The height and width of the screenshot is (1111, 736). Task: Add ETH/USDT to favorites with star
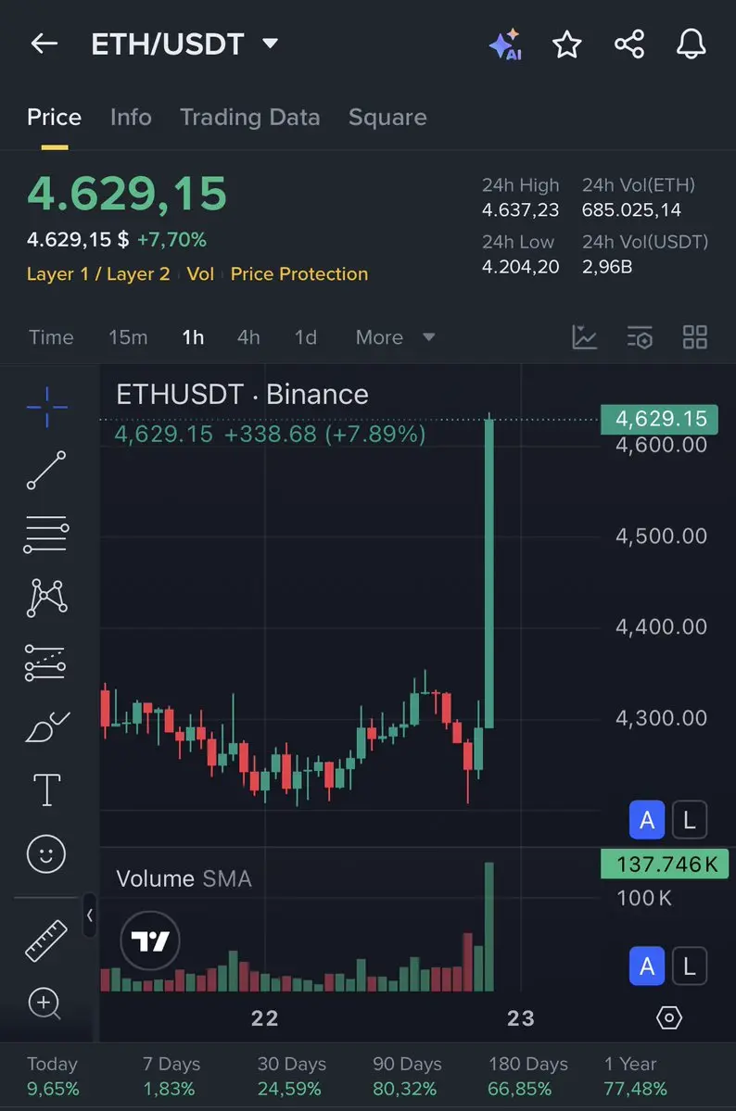567,44
